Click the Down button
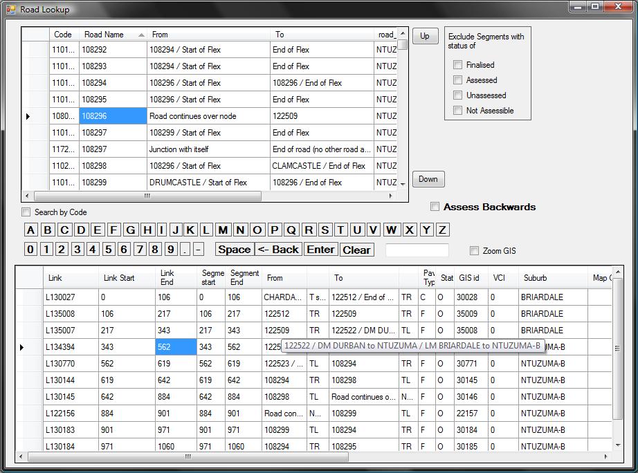This screenshot has width=638, height=473. point(428,179)
